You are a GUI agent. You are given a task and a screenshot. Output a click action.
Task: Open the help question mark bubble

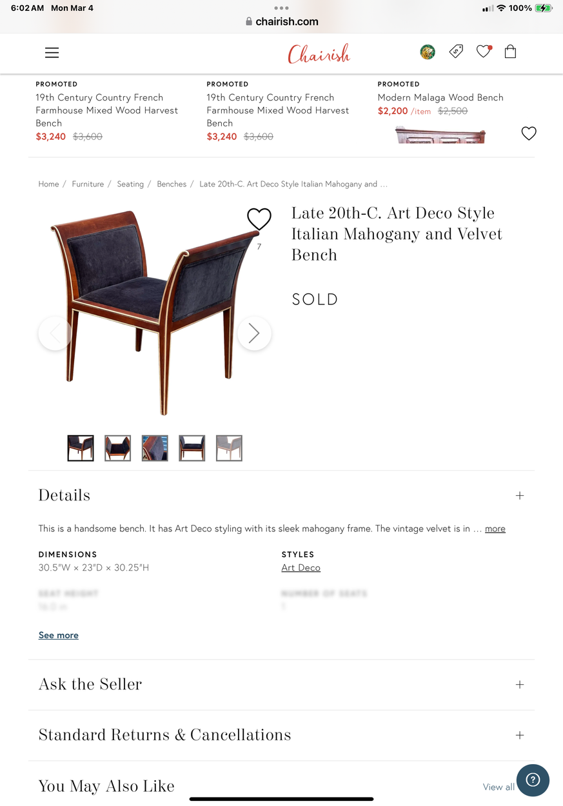coord(533,780)
